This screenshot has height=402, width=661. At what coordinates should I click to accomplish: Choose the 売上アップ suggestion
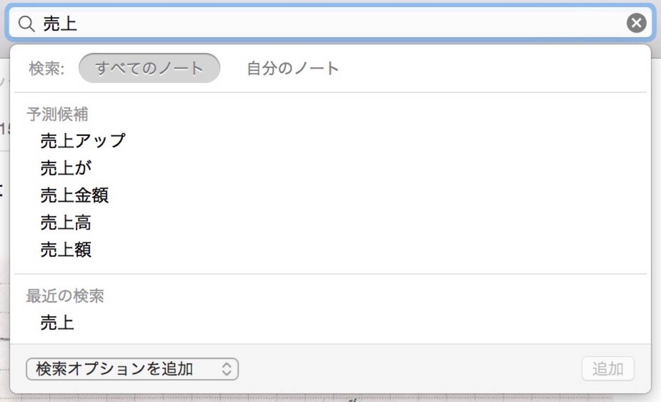point(83,141)
